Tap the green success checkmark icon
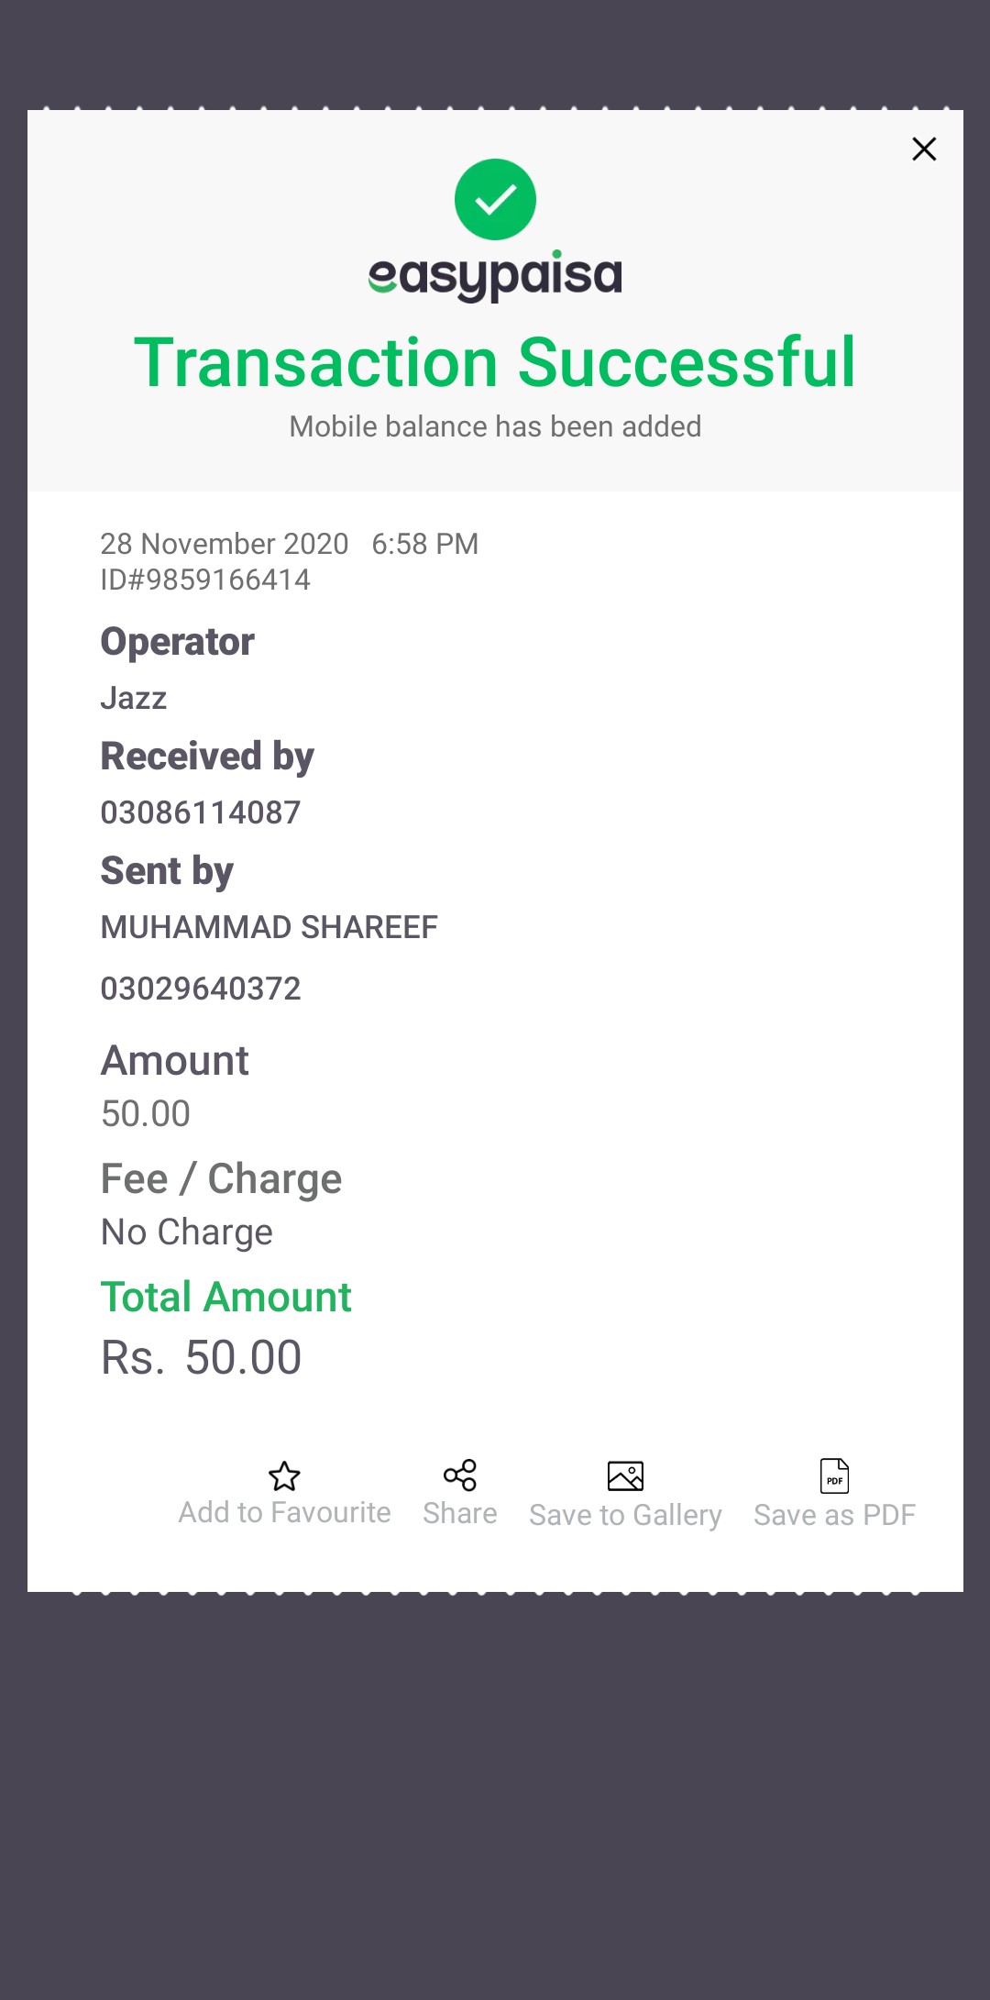Viewport: 990px width, 2000px height. [495, 200]
